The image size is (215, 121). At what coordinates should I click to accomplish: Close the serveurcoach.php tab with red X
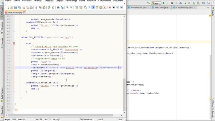(x=24, y=12)
